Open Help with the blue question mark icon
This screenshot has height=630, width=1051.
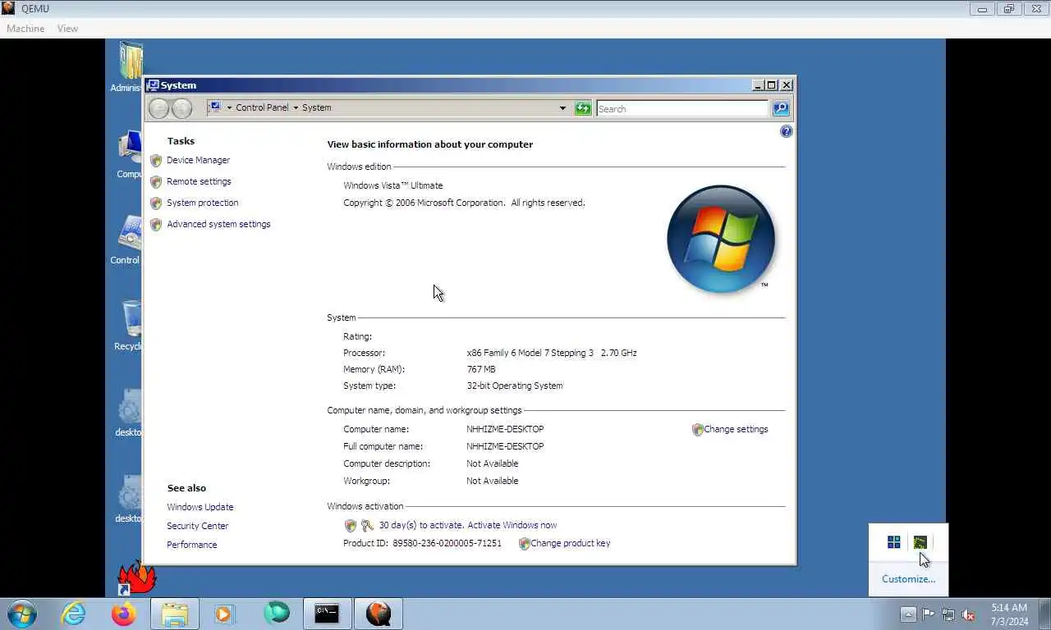point(786,131)
